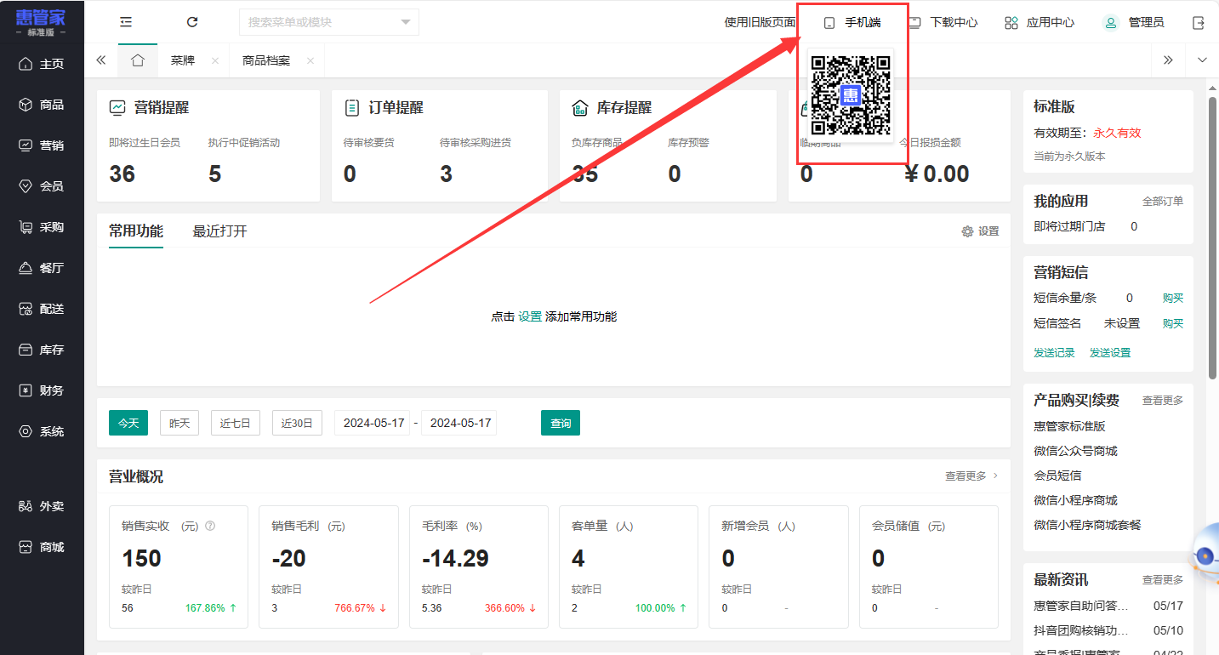Screen dimensions: 1219x655
Task: Open 下载中心 download center
Action: [943, 23]
